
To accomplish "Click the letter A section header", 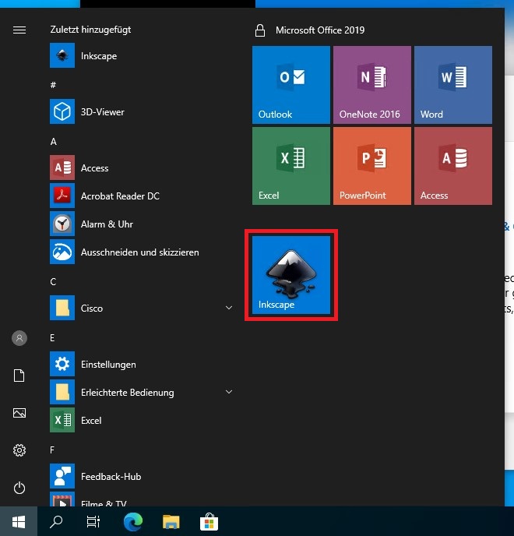I will coord(54,142).
